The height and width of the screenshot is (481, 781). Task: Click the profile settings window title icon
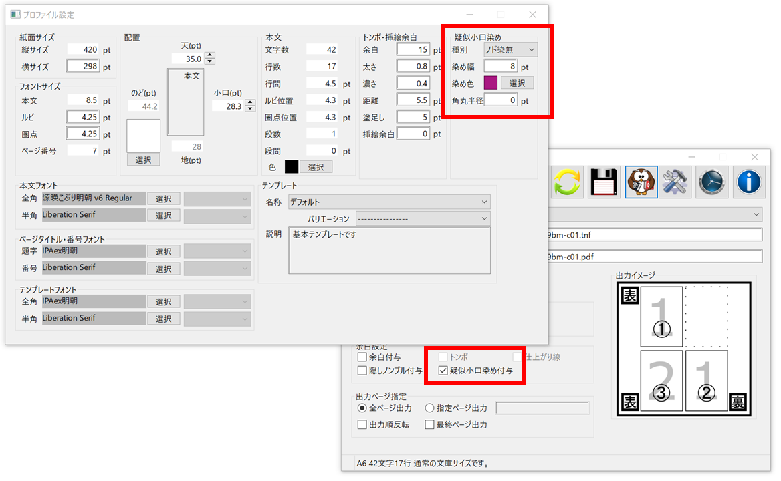15,15
